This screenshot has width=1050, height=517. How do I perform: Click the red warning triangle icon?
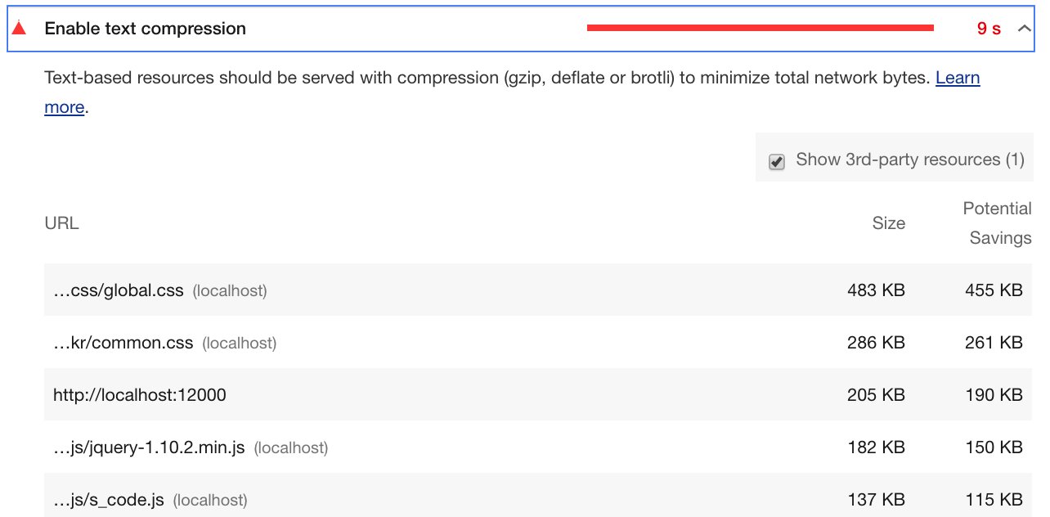[x=19, y=29]
